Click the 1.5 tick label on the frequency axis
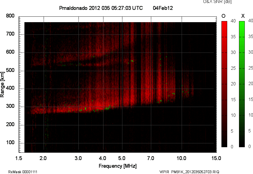The image size is (253, 174). [x=19, y=158]
